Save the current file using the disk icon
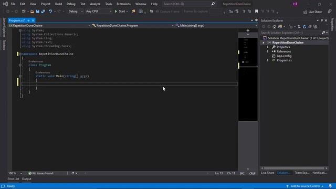Viewport: 336px width, 189px height. [x=38, y=12]
